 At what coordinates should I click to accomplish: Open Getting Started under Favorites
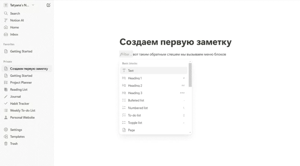(x=21, y=51)
